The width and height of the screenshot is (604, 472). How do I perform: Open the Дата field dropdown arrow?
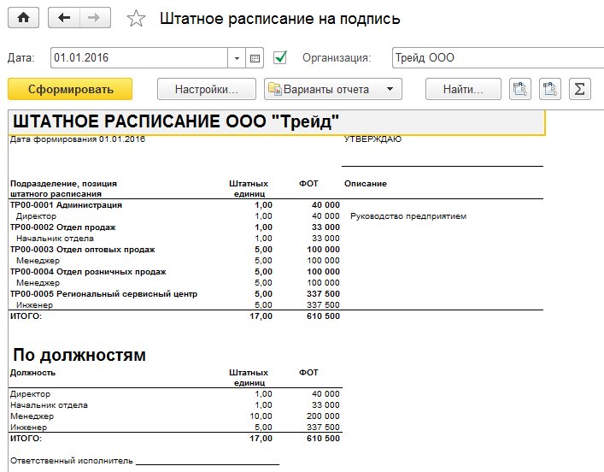click(237, 58)
